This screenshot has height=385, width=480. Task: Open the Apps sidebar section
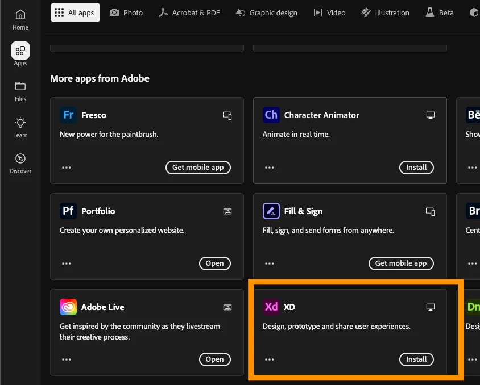(20, 55)
